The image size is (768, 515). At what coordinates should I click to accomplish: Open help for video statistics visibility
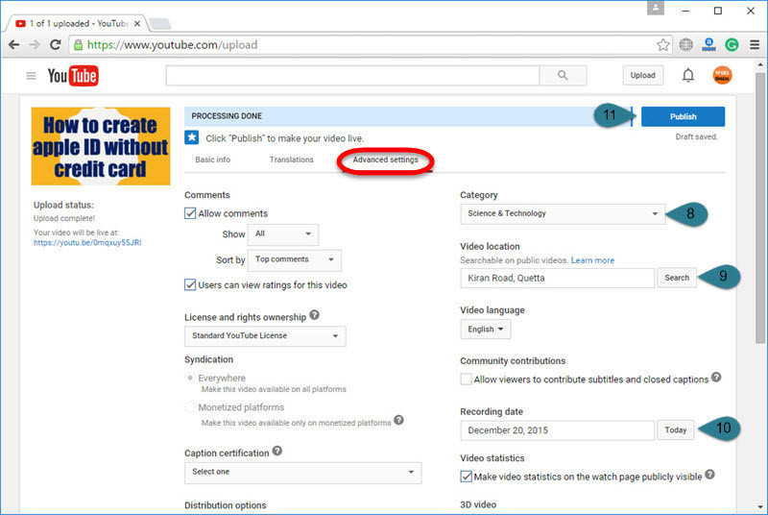tap(709, 475)
